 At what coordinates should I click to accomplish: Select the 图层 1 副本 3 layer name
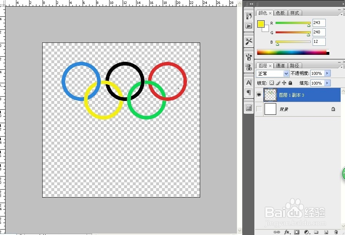(x=292, y=95)
